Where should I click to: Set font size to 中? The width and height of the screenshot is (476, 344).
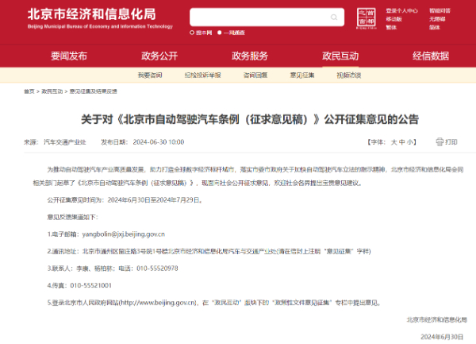click(401, 141)
